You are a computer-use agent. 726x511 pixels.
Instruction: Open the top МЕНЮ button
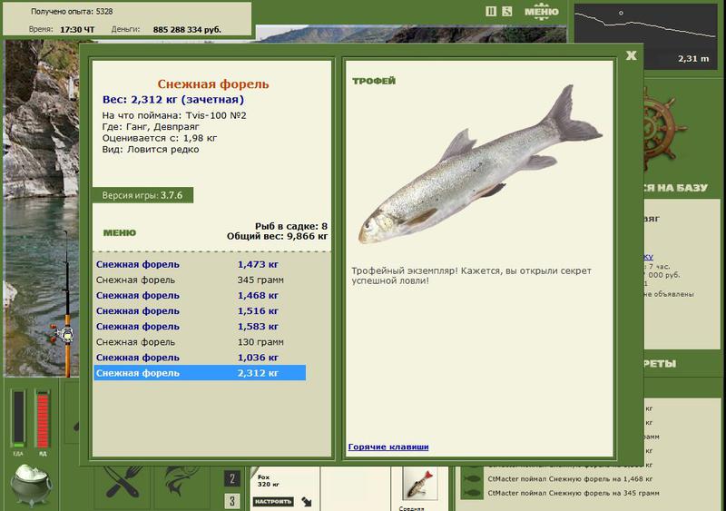coord(541,11)
